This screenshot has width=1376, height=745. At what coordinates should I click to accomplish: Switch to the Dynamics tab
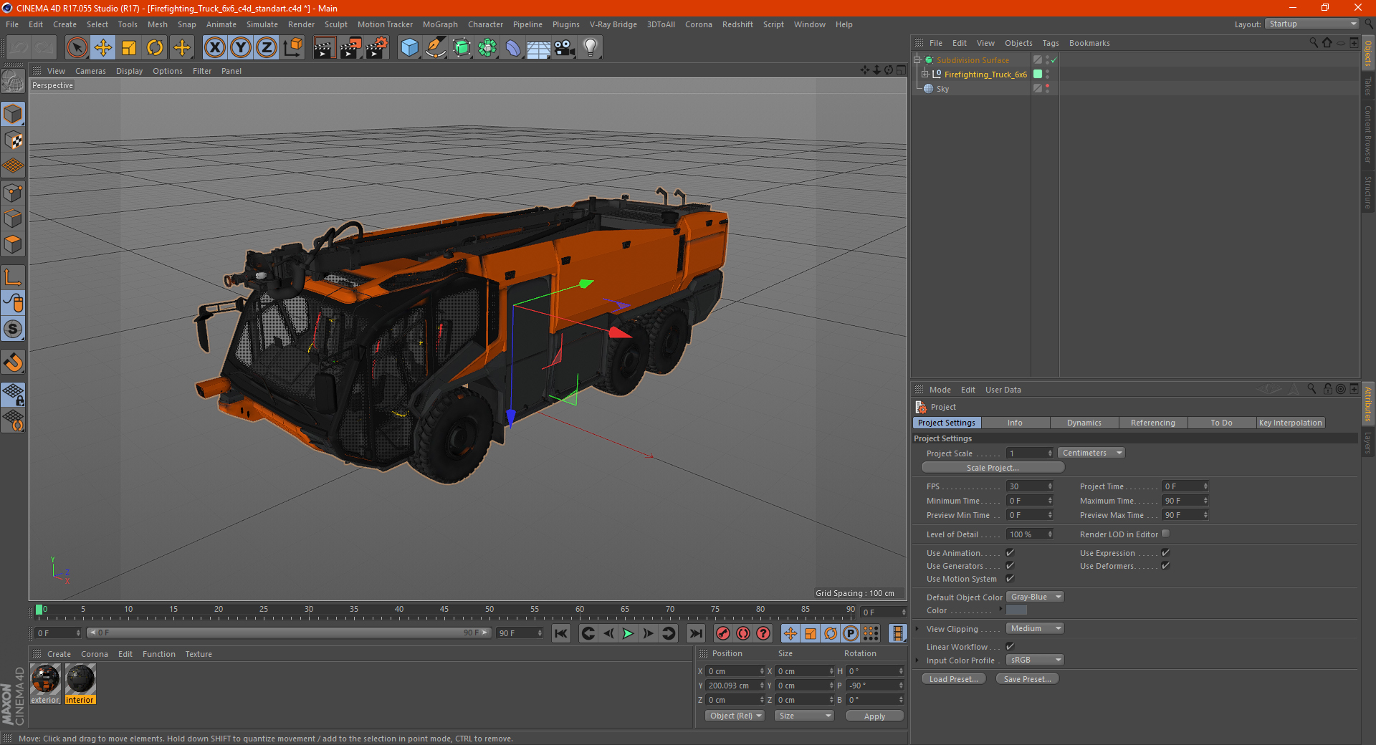1084,423
